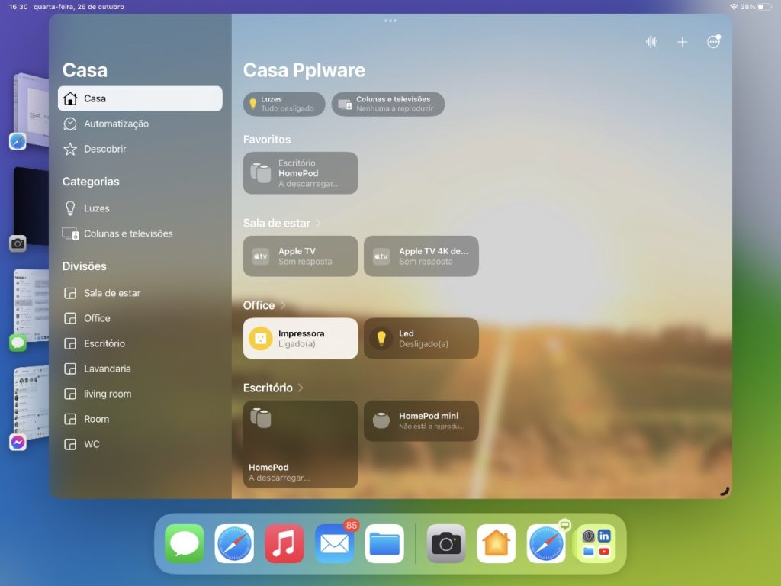781x586 pixels.
Task: Tap the HomePod mini icon
Action: 381,420
